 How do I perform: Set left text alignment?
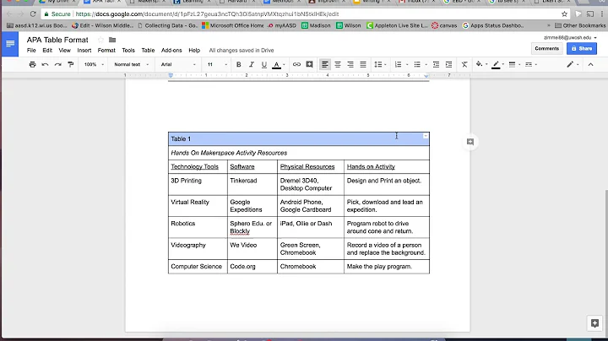325,64
